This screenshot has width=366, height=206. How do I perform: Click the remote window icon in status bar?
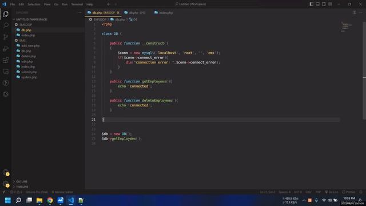(4, 192)
